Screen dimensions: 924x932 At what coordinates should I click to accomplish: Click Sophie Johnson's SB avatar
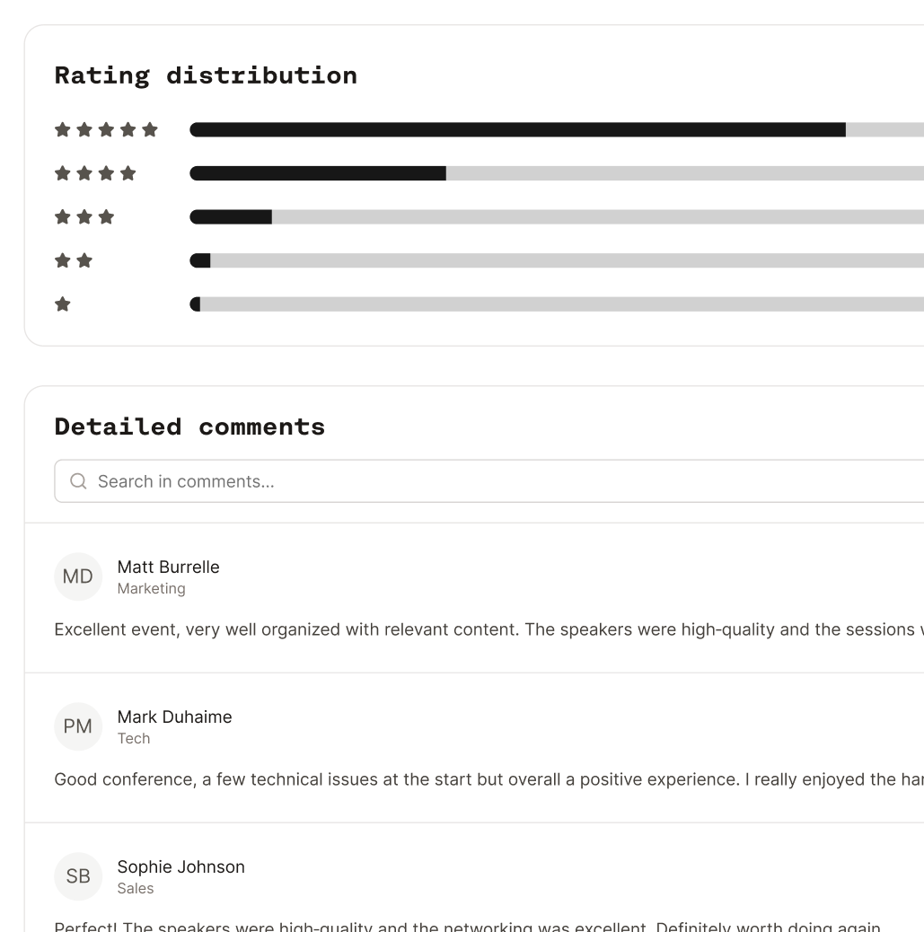click(x=78, y=876)
